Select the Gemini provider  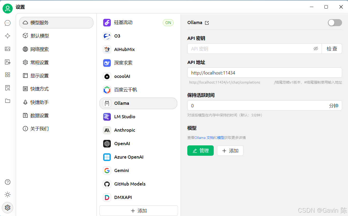pyautogui.click(x=138, y=170)
